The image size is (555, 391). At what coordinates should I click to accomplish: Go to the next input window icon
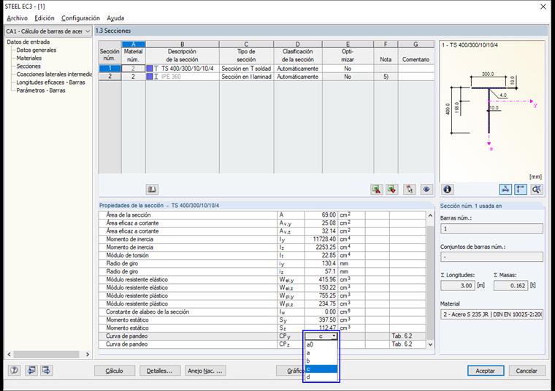pyautogui.click(x=46, y=370)
